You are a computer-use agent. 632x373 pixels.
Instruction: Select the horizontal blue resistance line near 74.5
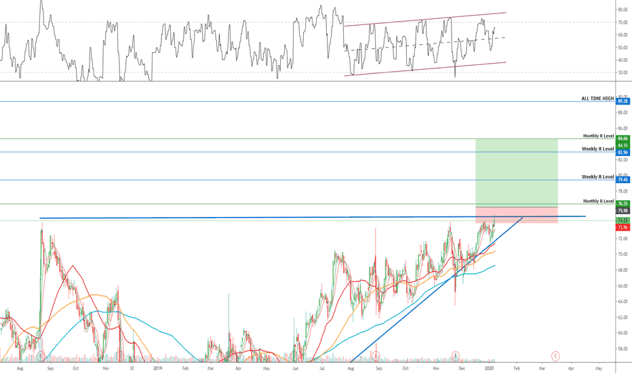(x=313, y=217)
